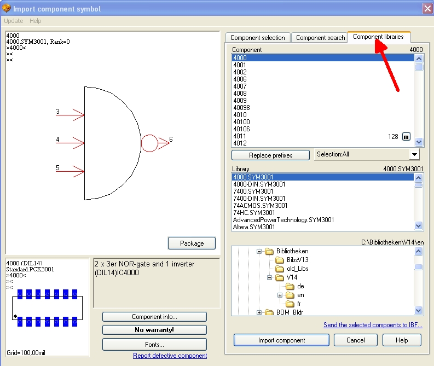This screenshot has height=366, width=434.
Task: Click the Import component button
Action: click(281, 340)
